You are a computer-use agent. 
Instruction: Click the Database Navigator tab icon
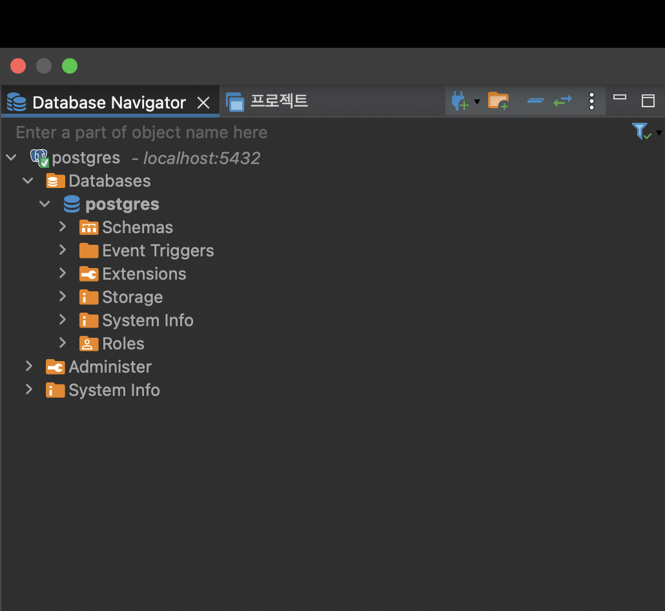click(x=17, y=102)
